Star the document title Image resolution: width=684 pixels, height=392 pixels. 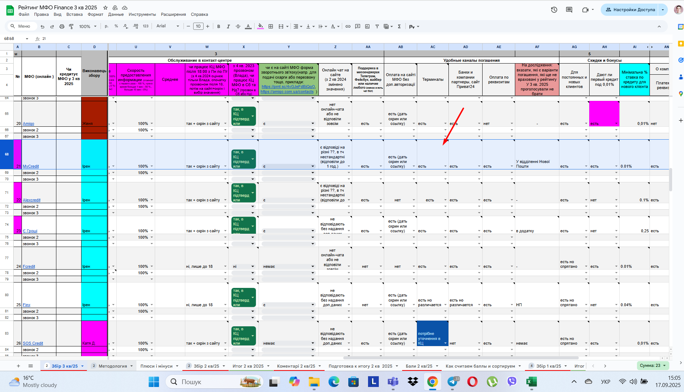point(105,8)
